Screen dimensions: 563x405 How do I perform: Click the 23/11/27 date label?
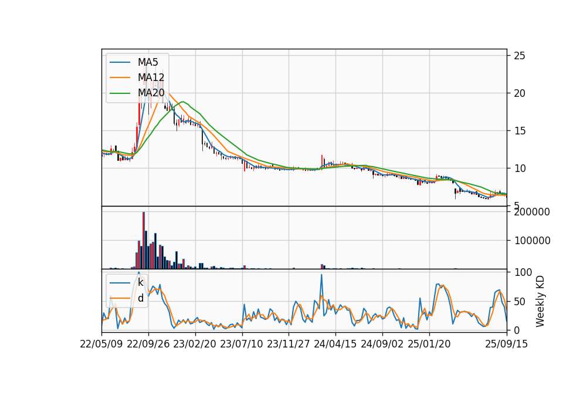tap(289, 344)
